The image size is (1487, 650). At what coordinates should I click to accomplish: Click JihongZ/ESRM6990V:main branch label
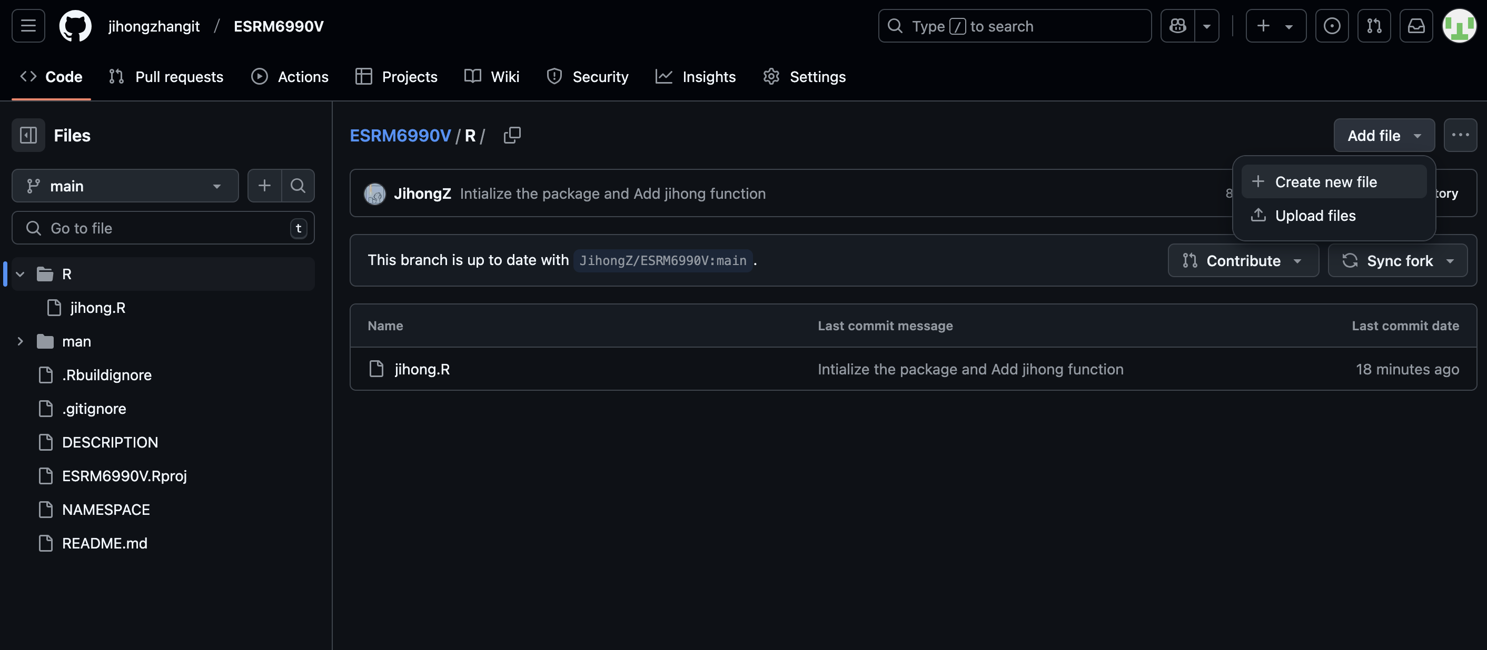(x=663, y=260)
